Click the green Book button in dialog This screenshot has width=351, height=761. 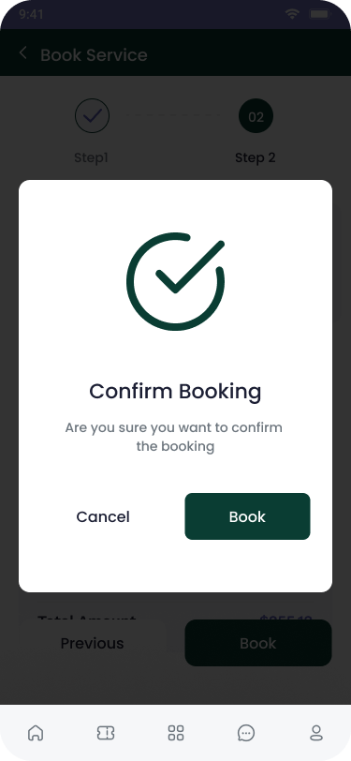pyautogui.click(x=247, y=516)
